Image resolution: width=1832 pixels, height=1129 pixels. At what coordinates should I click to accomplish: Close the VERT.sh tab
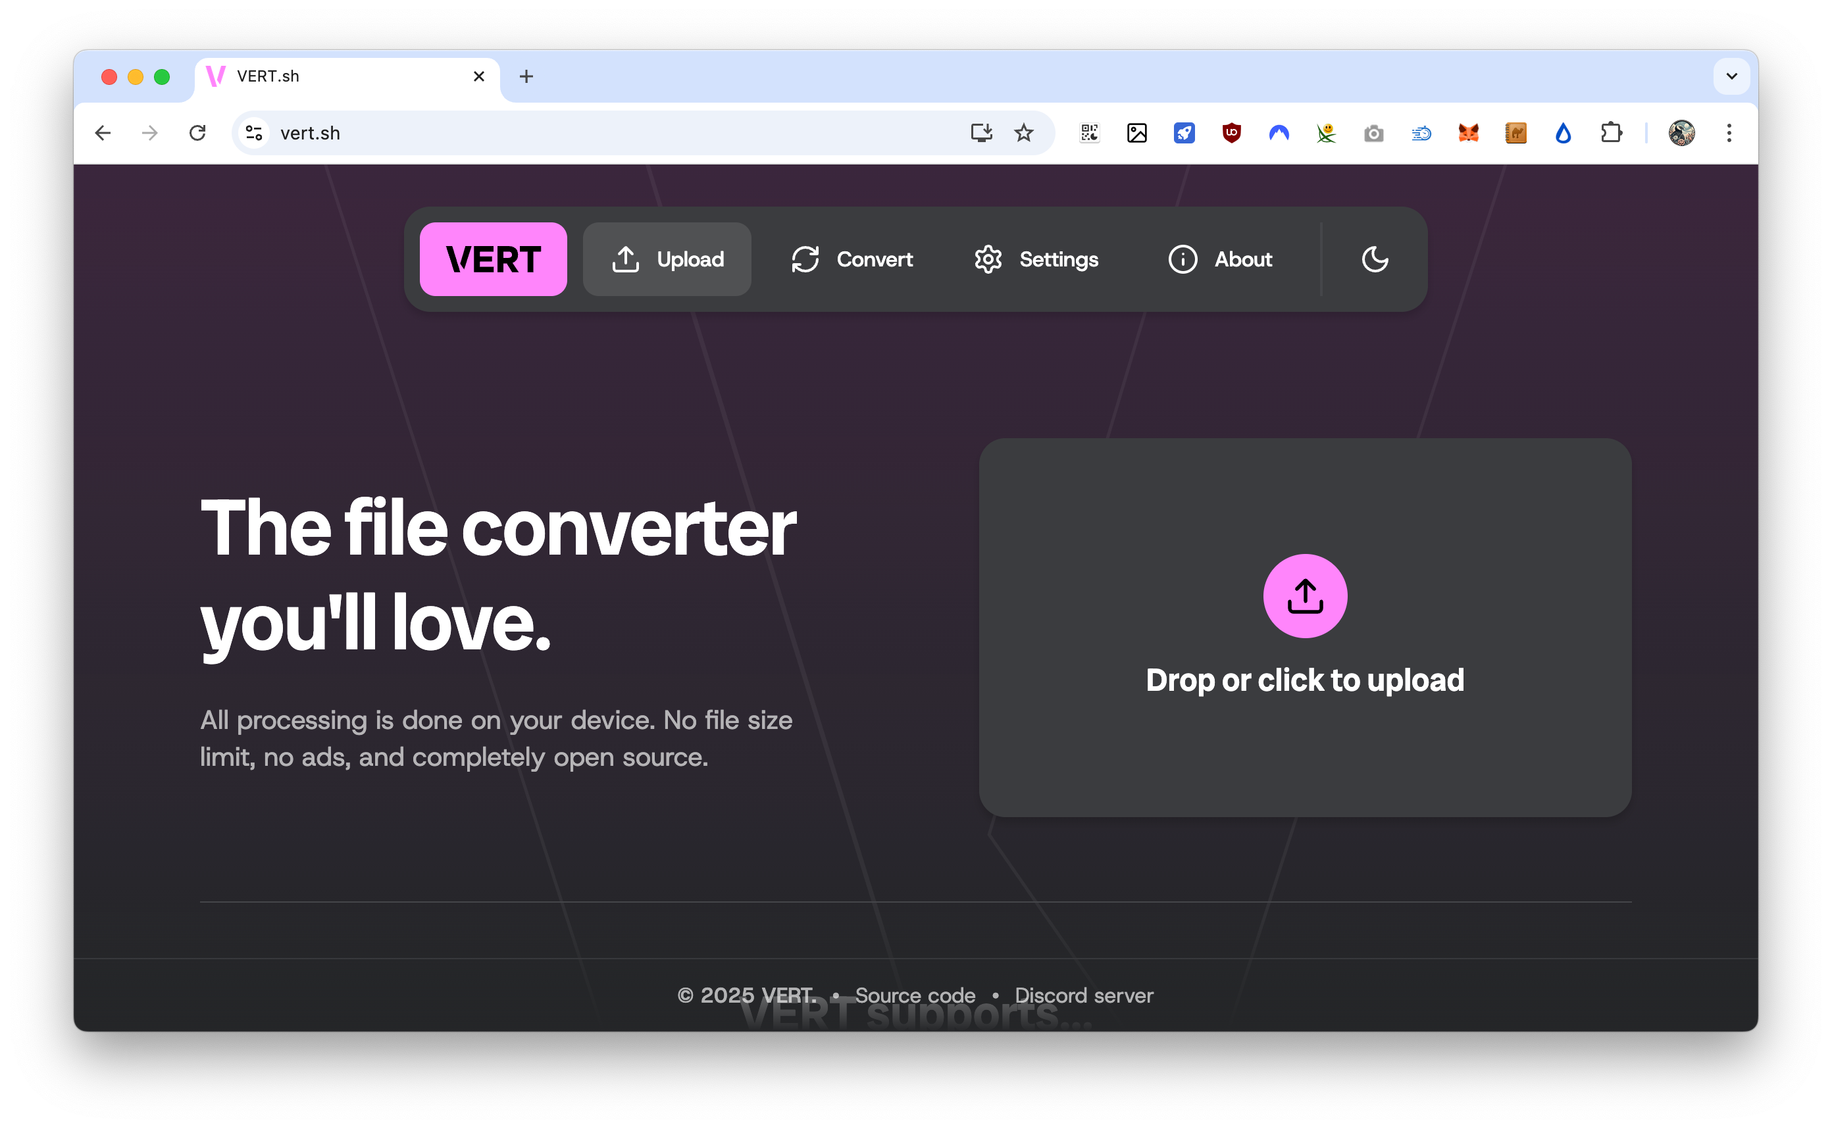[478, 76]
